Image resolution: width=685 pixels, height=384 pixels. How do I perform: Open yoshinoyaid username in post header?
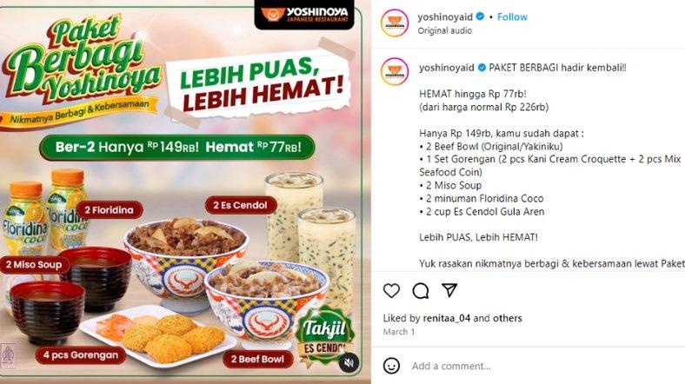(445, 17)
